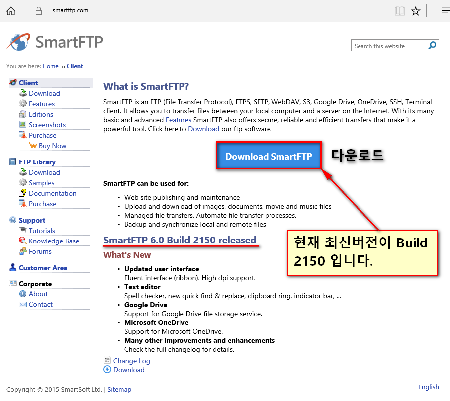Go to Editions page
Image resolution: width=450 pixels, height=401 pixels.
coord(41,114)
